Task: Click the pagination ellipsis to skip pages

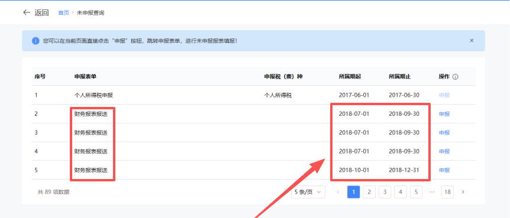Action: (x=432, y=192)
